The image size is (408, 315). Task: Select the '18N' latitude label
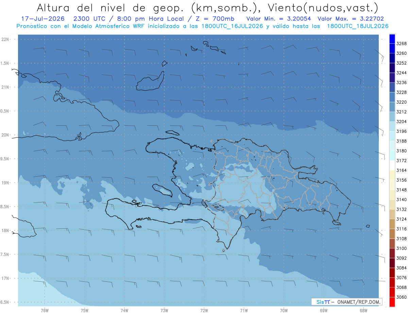[x=5, y=230]
